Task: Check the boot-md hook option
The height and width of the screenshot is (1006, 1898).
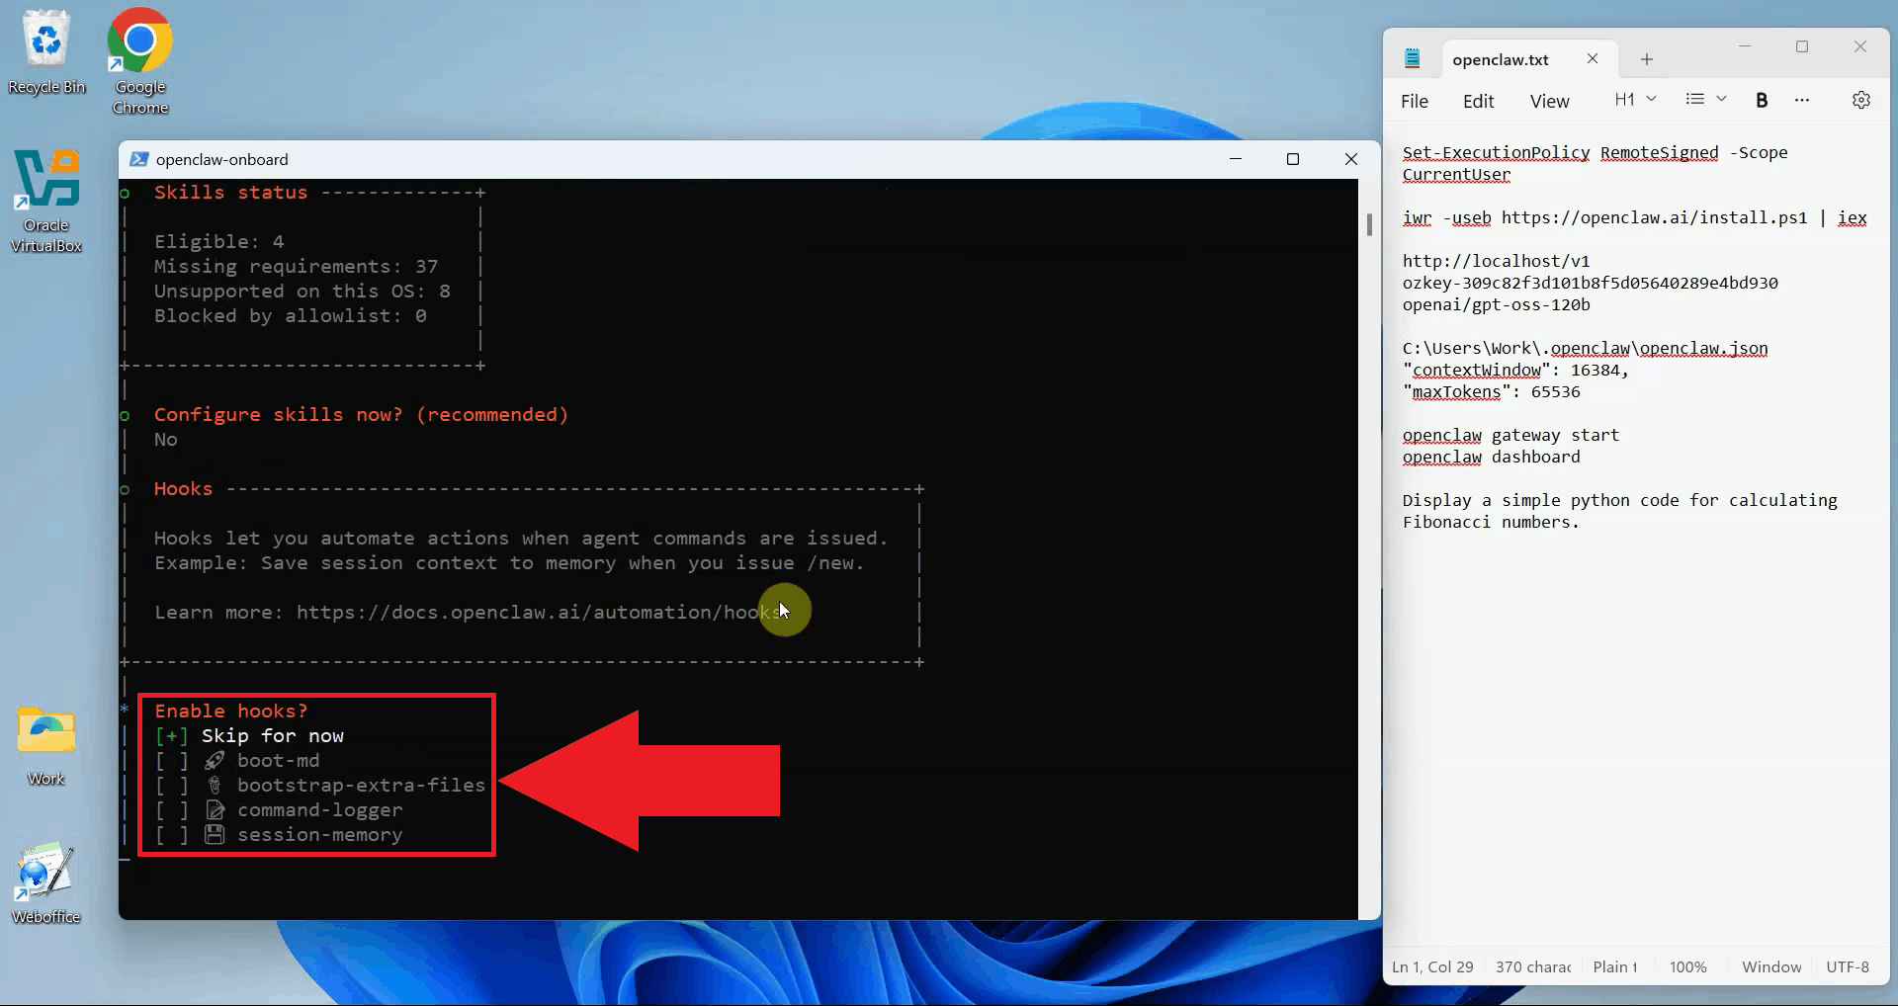Action: click(x=171, y=761)
